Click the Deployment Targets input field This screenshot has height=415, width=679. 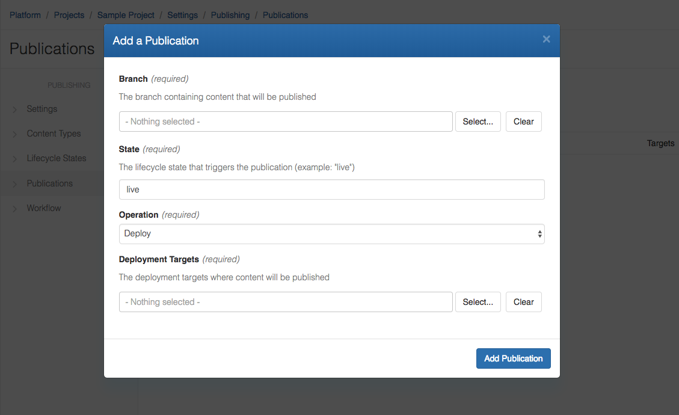click(x=286, y=302)
